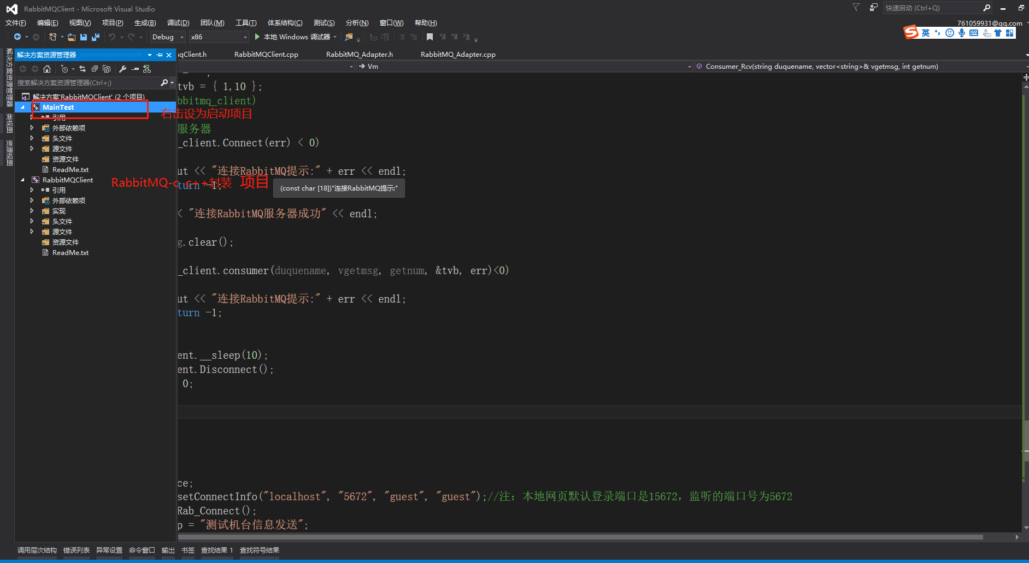The image size is (1029, 563).
Task: Toggle auto-hide pin for Solution Explorer
Action: click(x=160, y=55)
